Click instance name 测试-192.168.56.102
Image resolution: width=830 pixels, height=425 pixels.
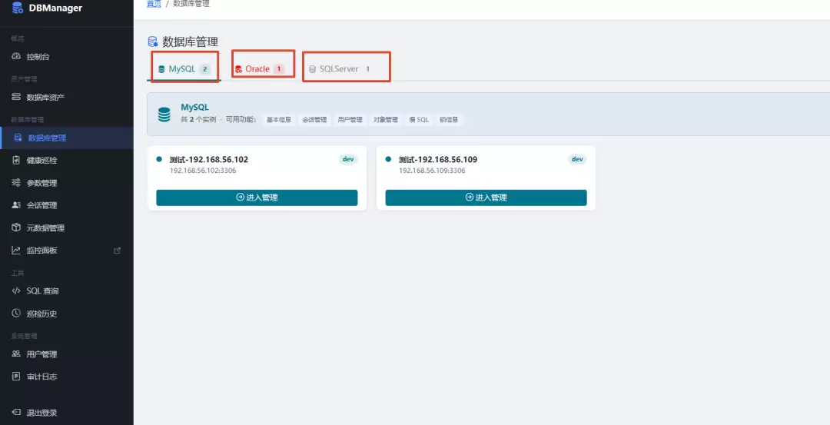click(x=208, y=159)
